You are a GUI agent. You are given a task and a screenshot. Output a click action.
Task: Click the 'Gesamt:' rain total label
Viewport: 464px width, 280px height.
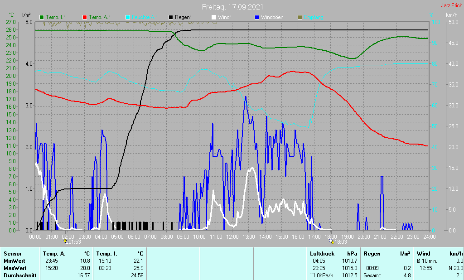point(372,275)
